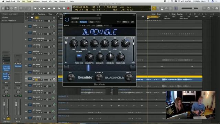Open the Drag Overlap dropdown
The image size is (220, 124).
pyautogui.click(x=182, y=14)
